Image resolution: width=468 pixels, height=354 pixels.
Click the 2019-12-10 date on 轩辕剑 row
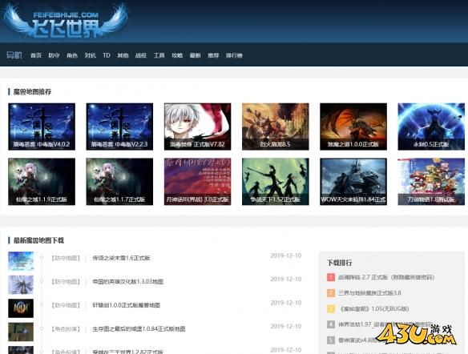pyautogui.click(x=286, y=303)
